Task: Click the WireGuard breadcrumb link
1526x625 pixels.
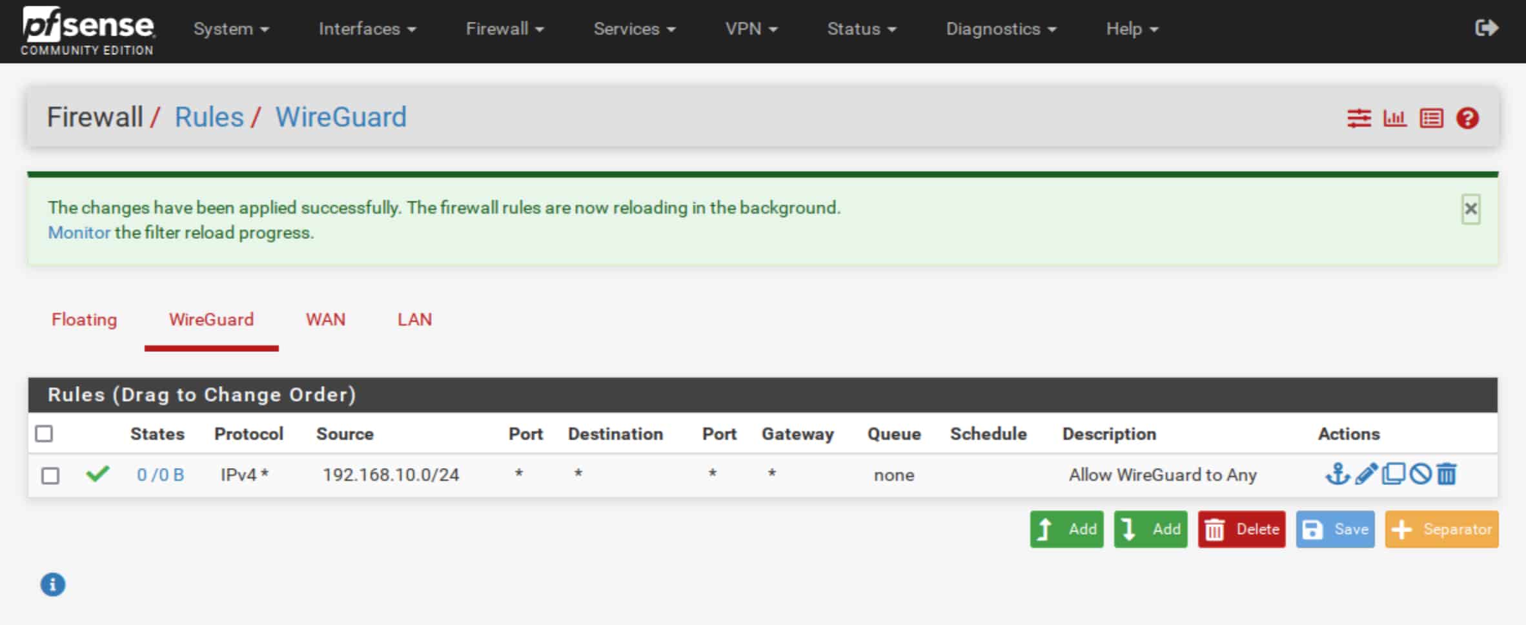Action: [341, 118]
